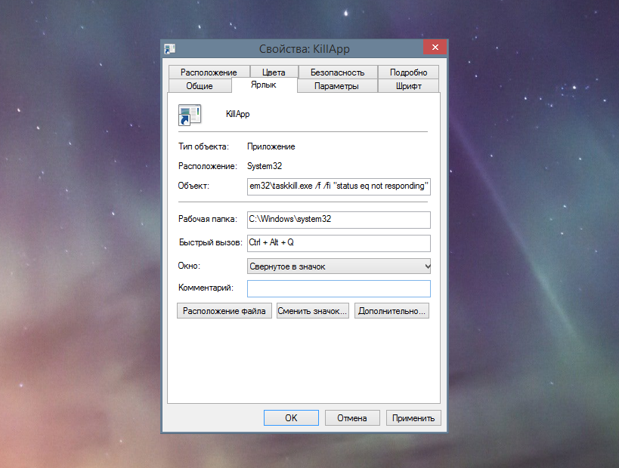Screen dimensions: 619x468
Task: Click the Сменить значок button
Action: [x=313, y=311]
